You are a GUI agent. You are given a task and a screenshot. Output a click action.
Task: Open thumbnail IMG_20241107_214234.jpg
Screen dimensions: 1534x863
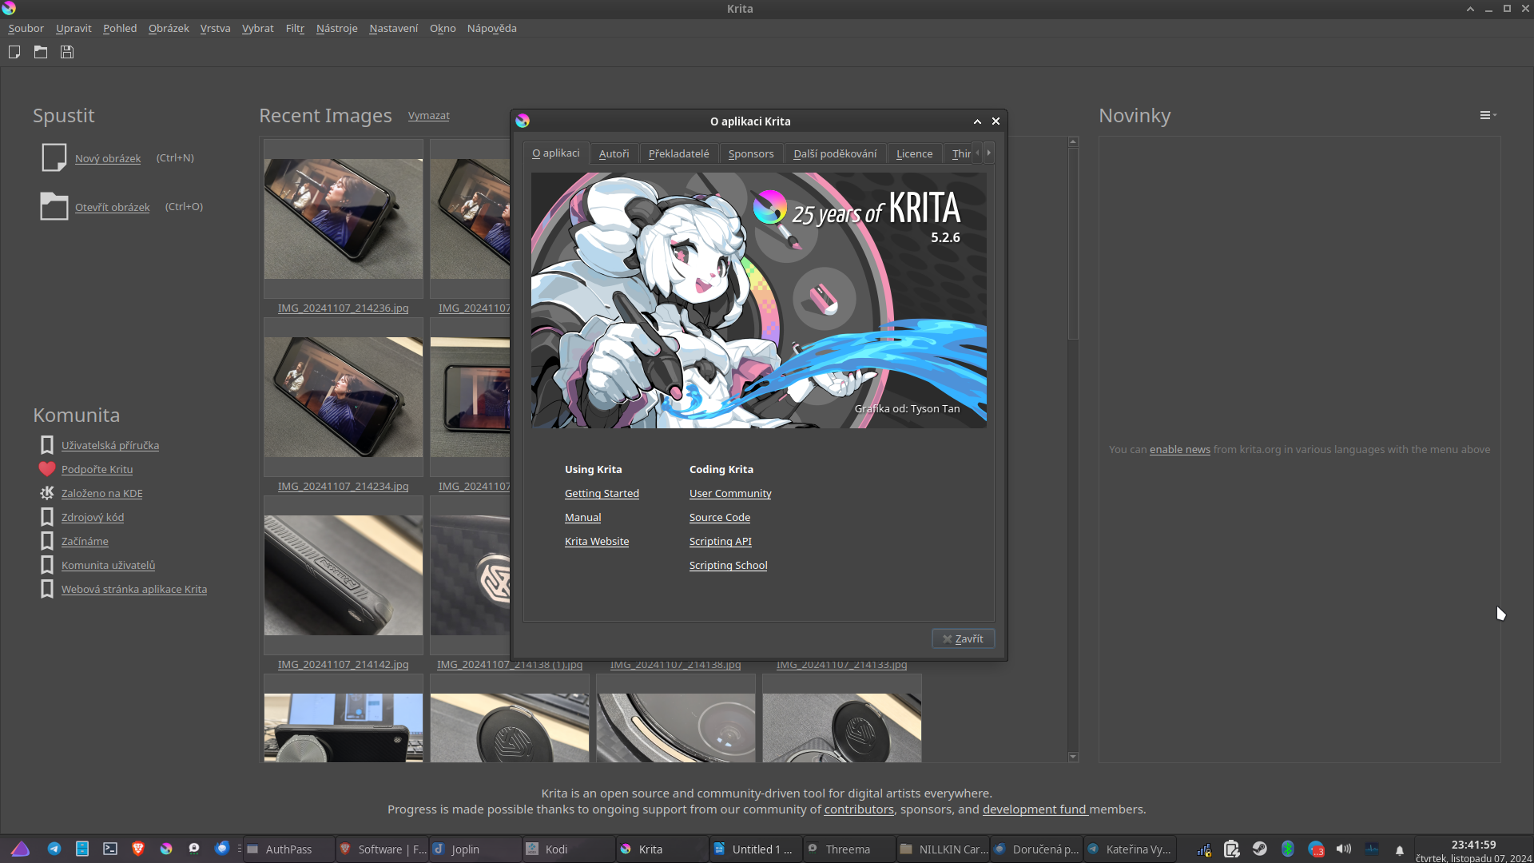tap(344, 397)
